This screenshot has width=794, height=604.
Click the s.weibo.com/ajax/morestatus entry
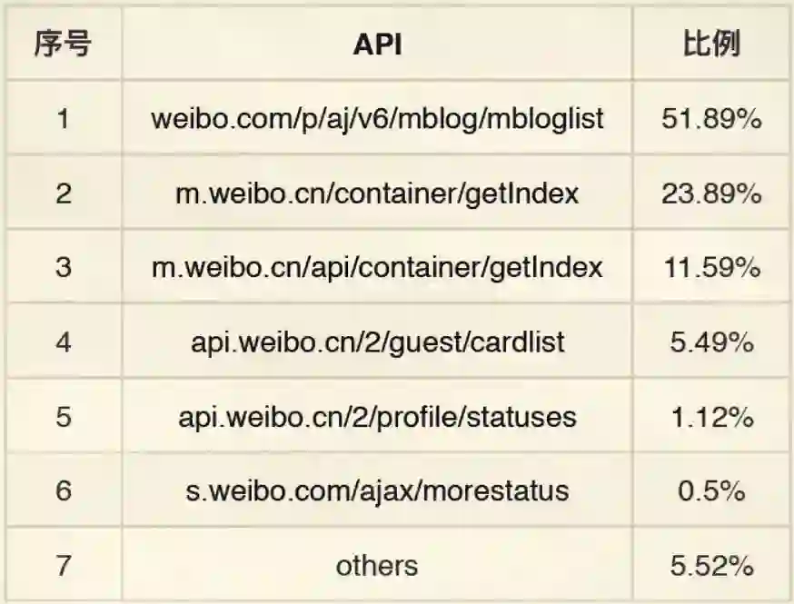(377, 491)
